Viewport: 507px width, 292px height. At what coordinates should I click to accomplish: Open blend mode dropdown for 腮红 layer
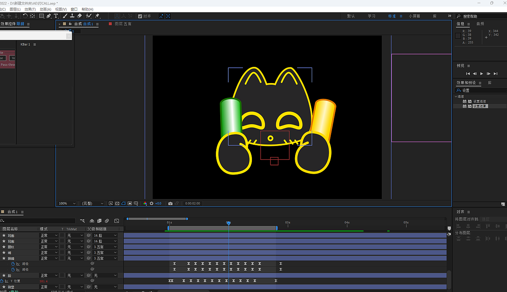49,247
